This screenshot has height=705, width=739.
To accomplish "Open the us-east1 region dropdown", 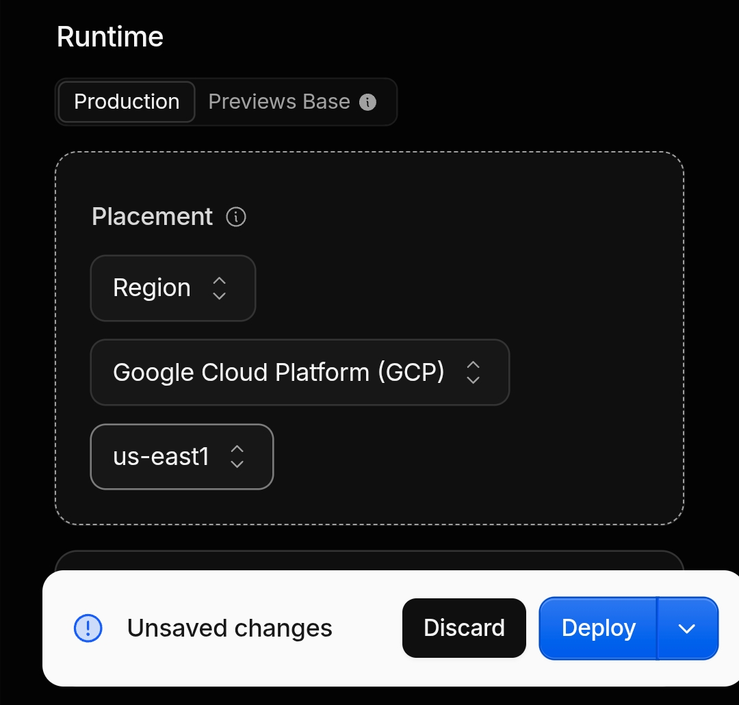I will click(182, 457).
